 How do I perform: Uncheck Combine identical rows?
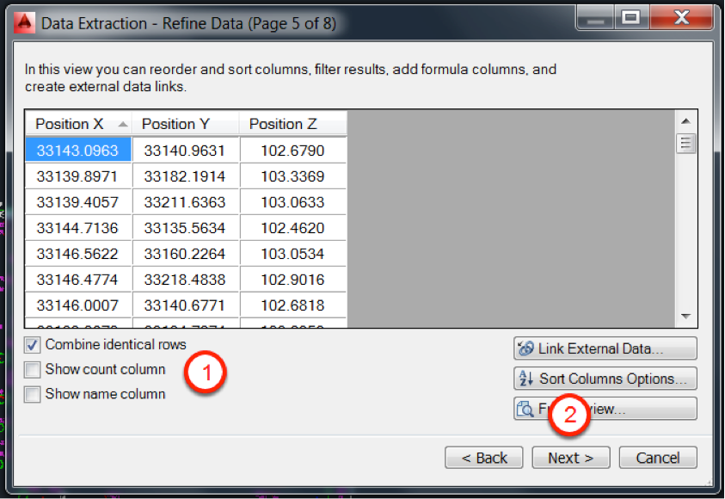tap(33, 345)
